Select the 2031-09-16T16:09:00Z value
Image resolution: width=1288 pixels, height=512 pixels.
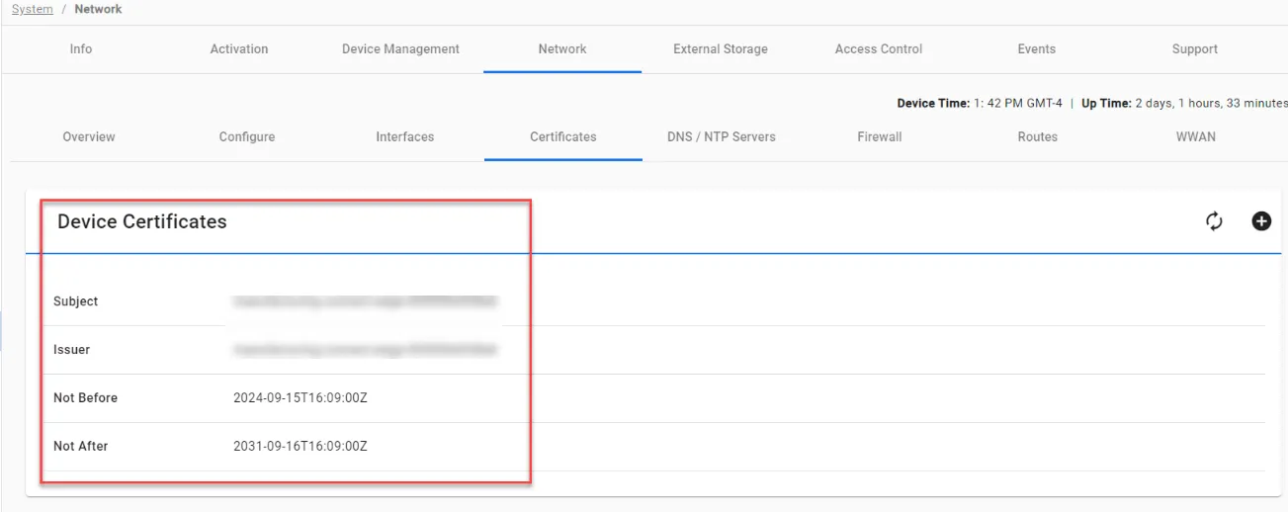pos(301,447)
